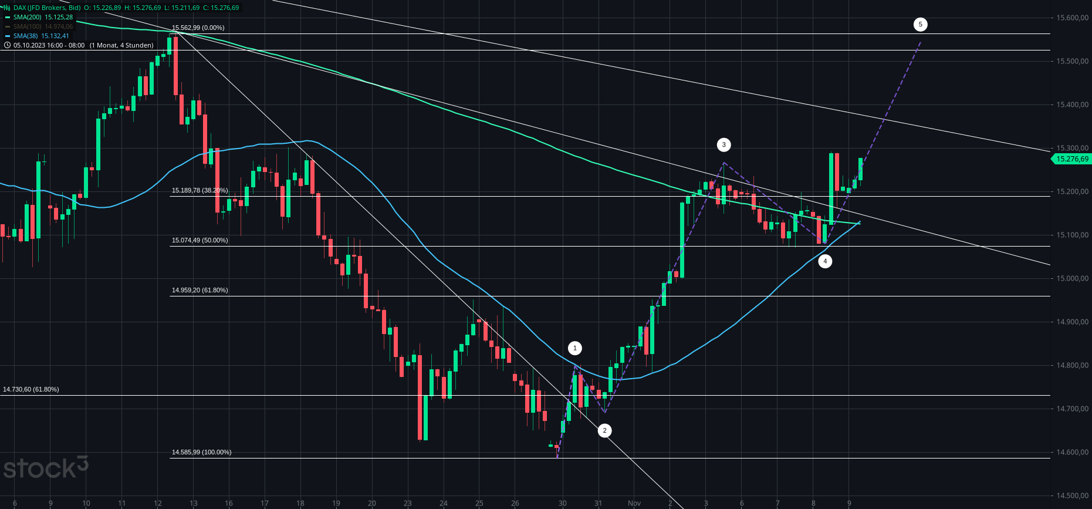Click the green SMA(200) color swatch
This screenshot has height=509, width=1092.
click(x=7, y=18)
